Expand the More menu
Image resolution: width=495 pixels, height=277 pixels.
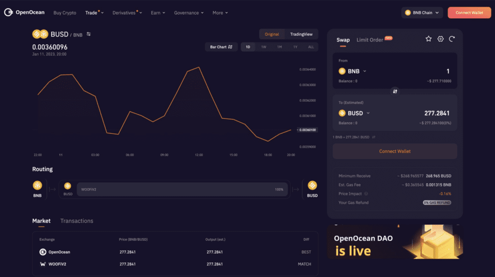pos(220,13)
